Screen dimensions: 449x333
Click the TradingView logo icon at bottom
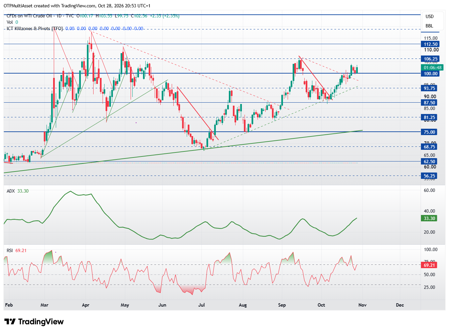pos(10,322)
